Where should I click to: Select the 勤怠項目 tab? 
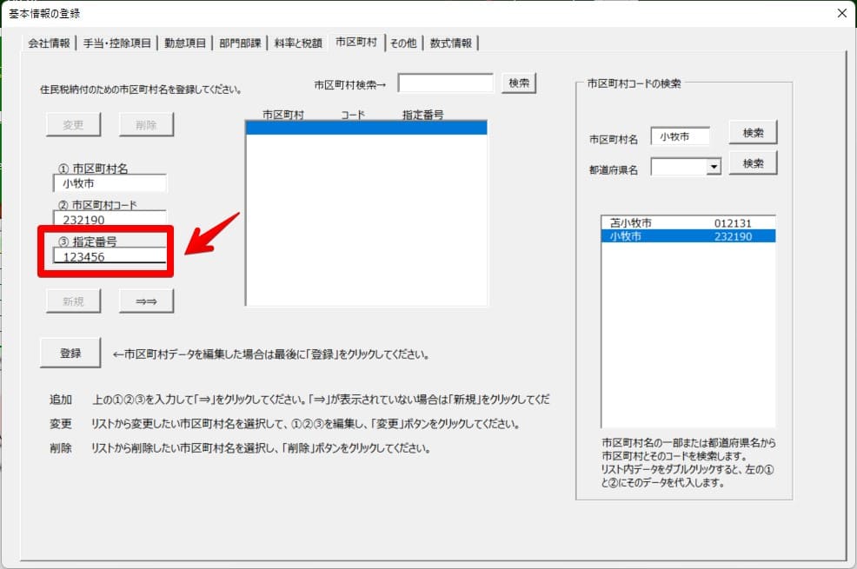point(184,43)
